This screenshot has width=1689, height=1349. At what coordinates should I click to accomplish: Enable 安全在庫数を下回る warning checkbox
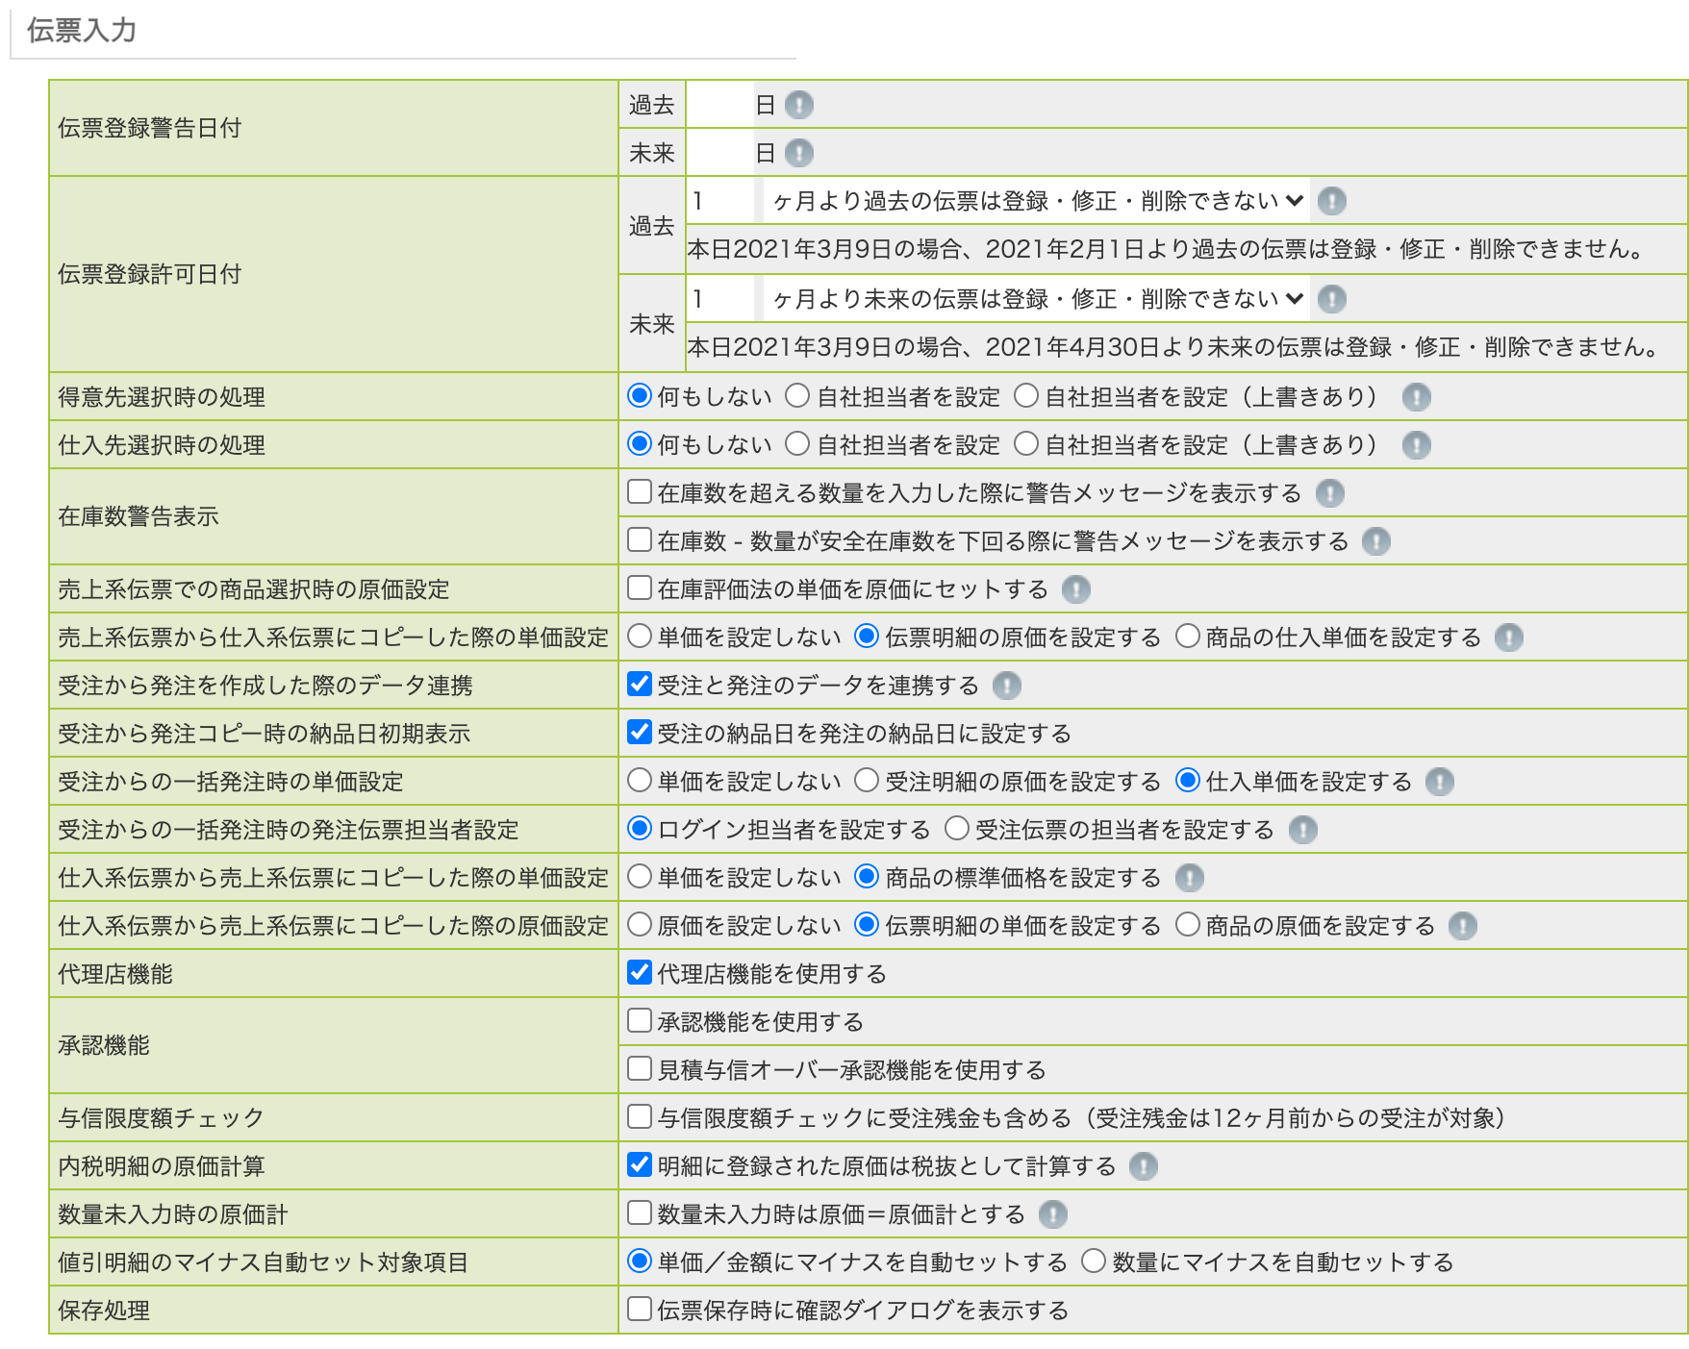640,539
